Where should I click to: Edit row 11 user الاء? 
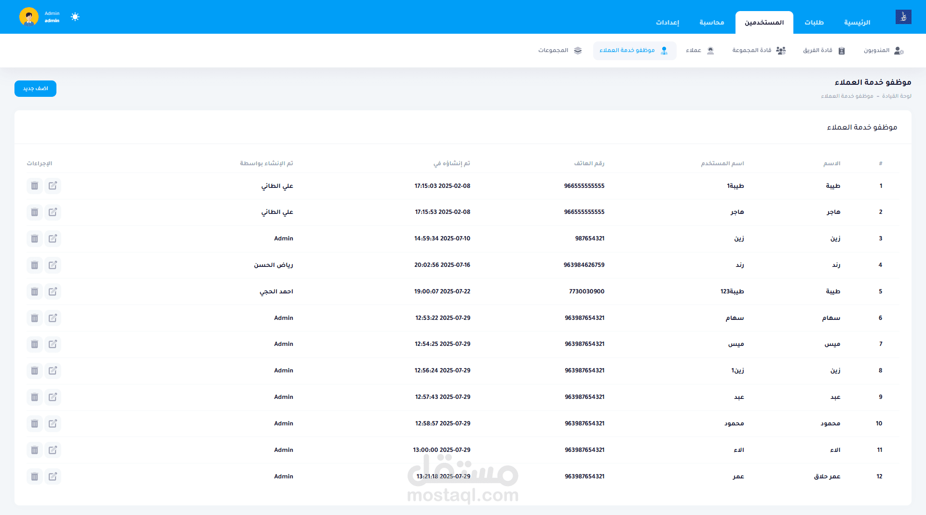tap(53, 450)
